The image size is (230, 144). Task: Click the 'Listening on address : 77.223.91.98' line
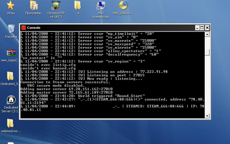pyautogui.click(x=94, y=72)
